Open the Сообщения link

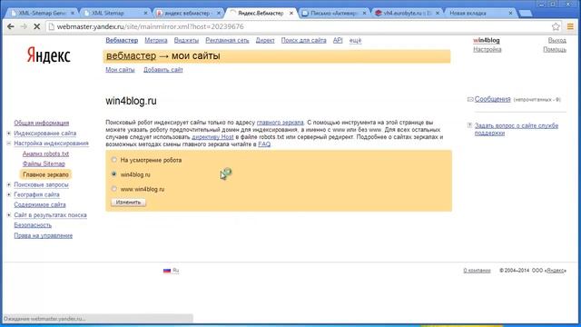492,99
